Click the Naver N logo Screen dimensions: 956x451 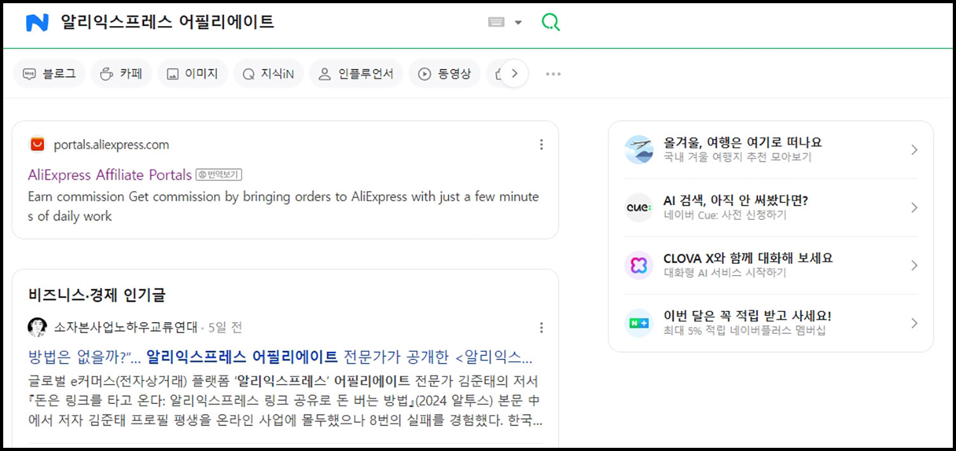tap(37, 23)
